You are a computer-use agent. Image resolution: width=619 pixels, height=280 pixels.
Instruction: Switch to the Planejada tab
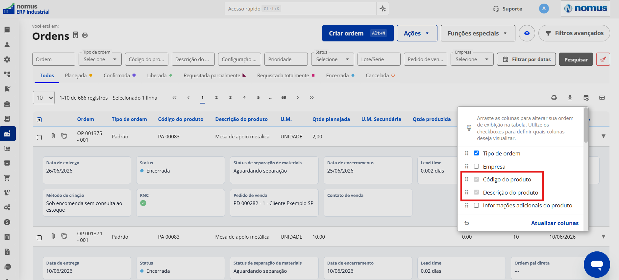pos(79,76)
